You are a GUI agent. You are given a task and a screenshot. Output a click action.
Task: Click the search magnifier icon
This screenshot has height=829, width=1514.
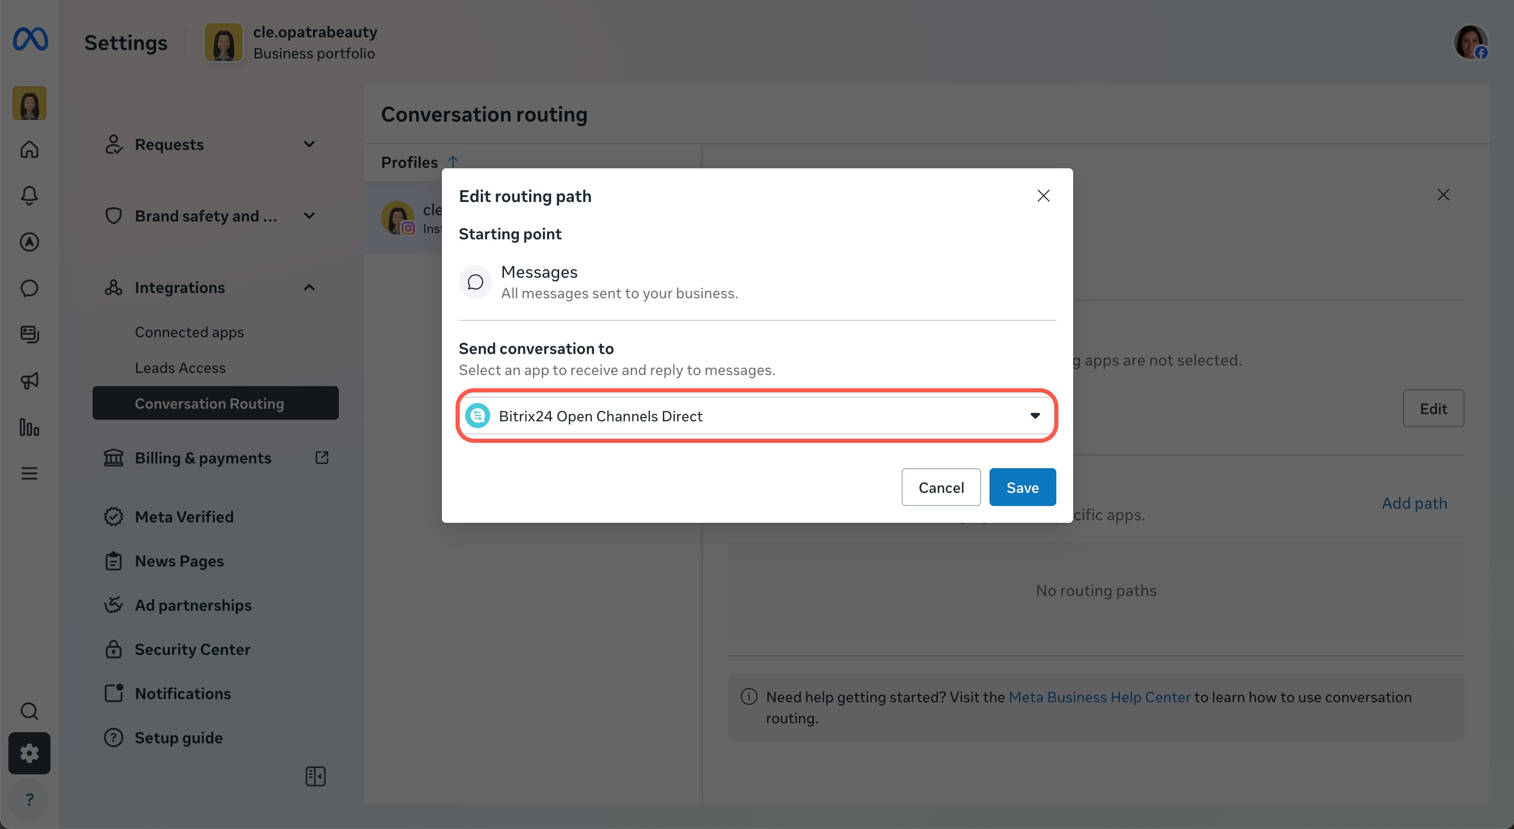(x=29, y=711)
